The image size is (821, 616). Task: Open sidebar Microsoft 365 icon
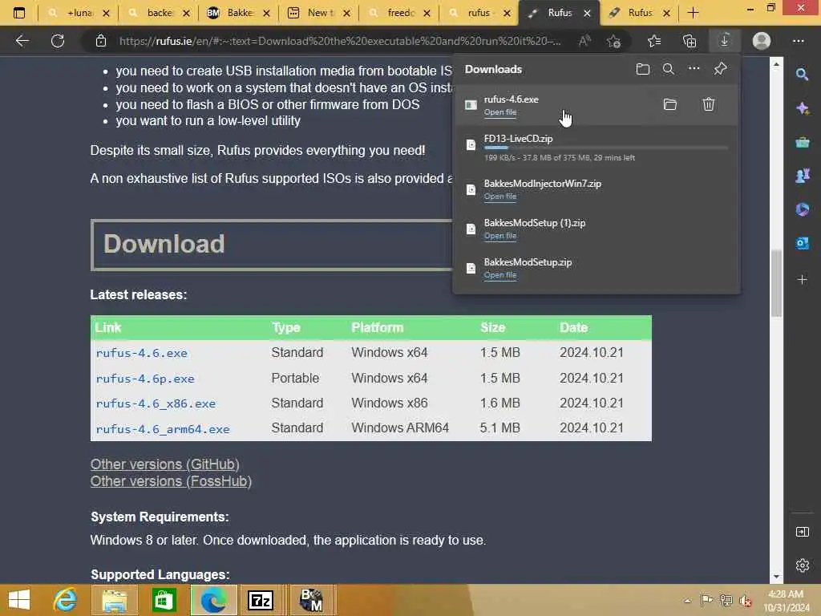click(802, 209)
